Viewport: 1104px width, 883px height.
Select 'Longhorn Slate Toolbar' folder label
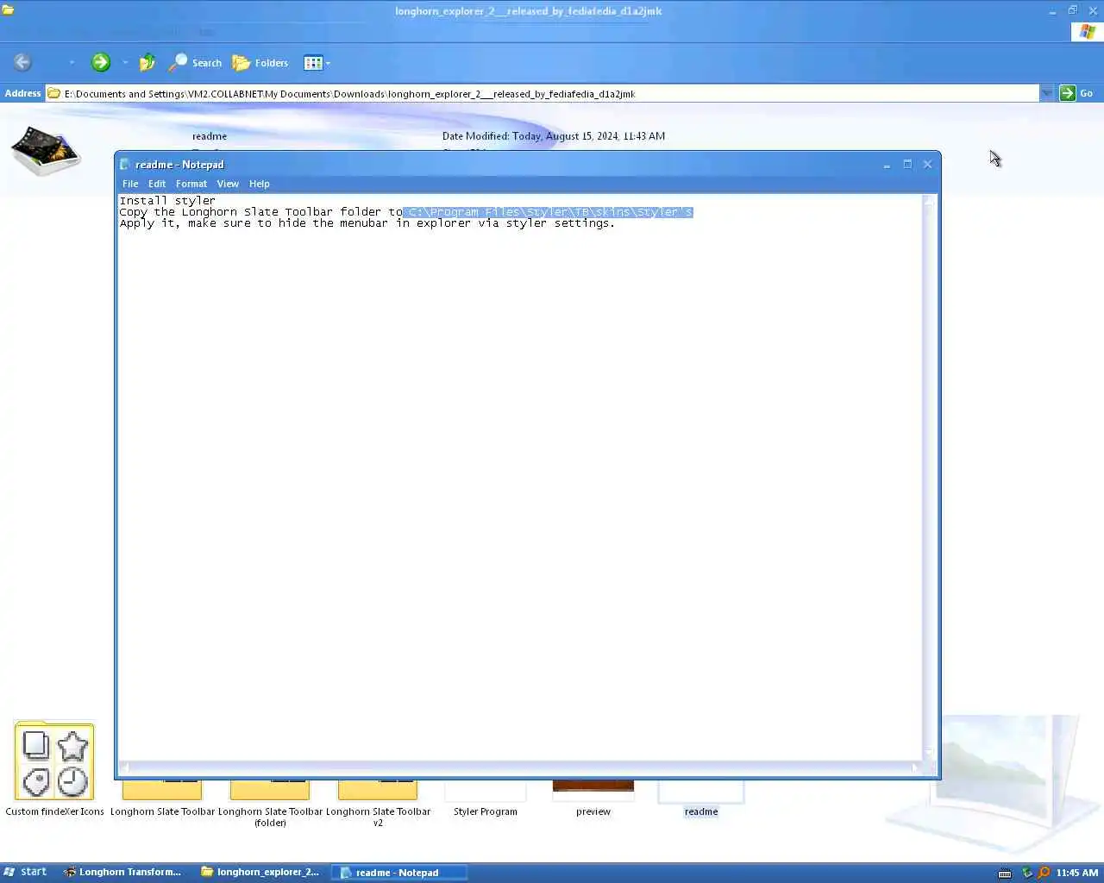coord(162,811)
